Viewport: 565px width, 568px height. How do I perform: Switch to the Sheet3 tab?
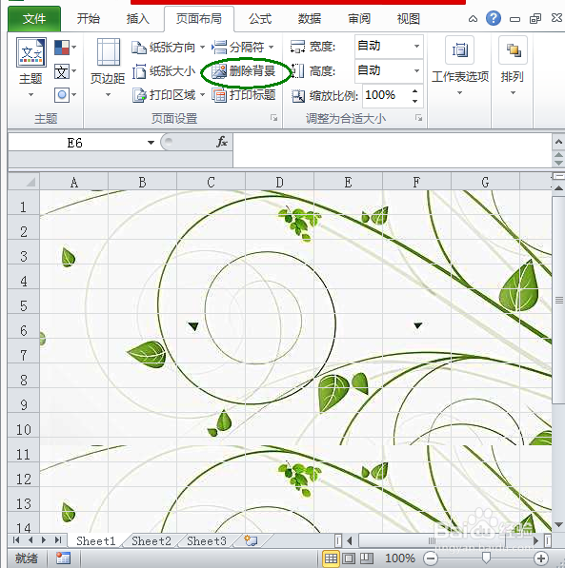tap(207, 540)
